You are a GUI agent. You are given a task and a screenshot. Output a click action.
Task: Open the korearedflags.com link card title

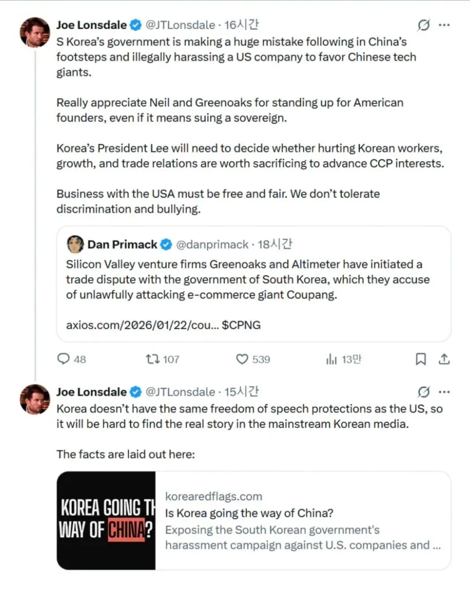tap(249, 513)
